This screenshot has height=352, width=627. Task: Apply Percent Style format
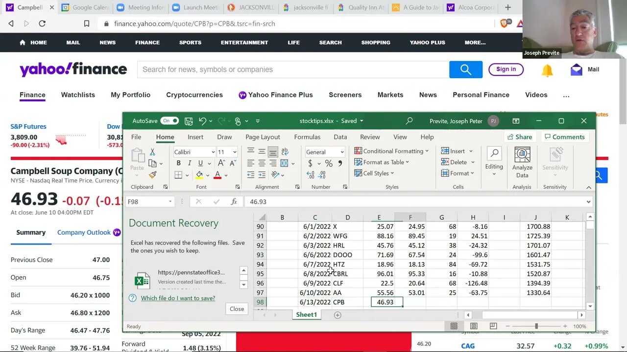[329, 163]
